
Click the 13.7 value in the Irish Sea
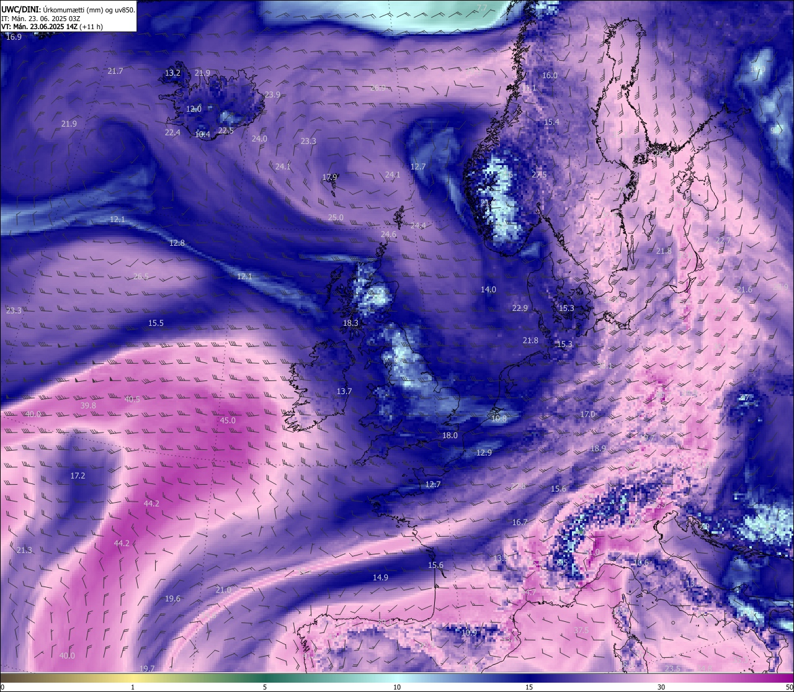pyautogui.click(x=344, y=392)
